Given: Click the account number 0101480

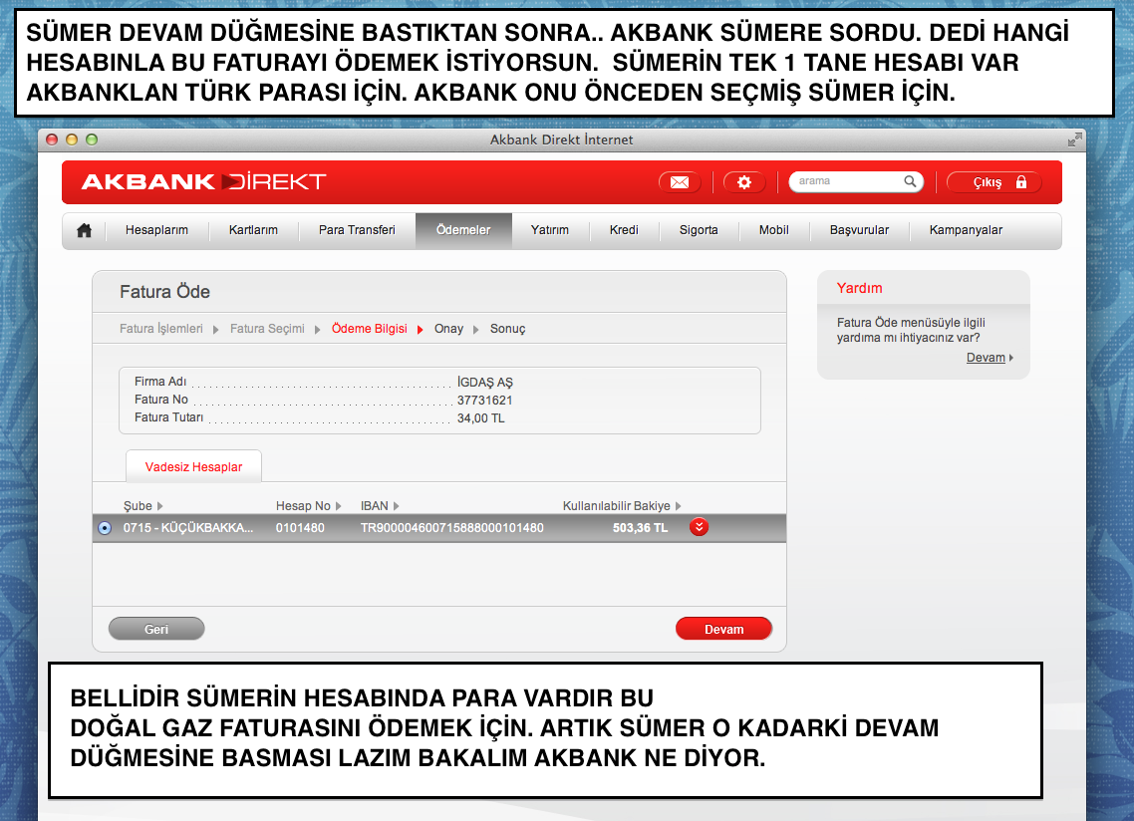Looking at the screenshot, I should pyautogui.click(x=300, y=528).
